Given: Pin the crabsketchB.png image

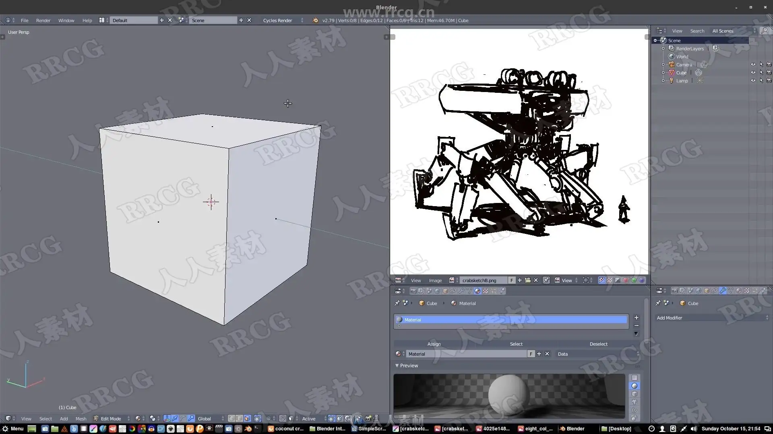Looking at the screenshot, I should point(546,280).
